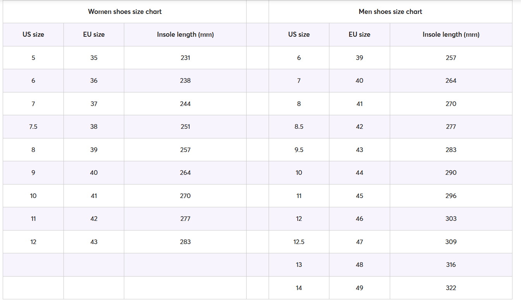Click the men's Insole length (mm) header

coord(451,34)
